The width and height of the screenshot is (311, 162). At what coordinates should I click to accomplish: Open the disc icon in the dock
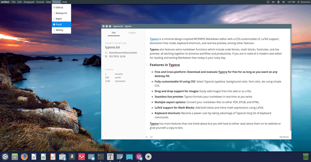[148, 157]
